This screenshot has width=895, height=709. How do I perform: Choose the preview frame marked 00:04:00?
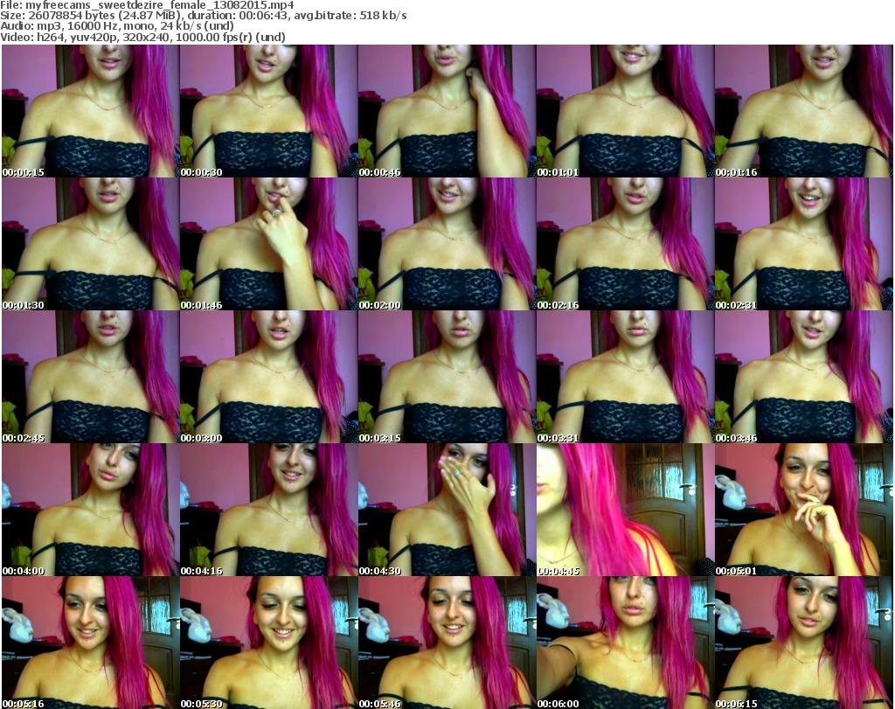click(x=90, y=511)
